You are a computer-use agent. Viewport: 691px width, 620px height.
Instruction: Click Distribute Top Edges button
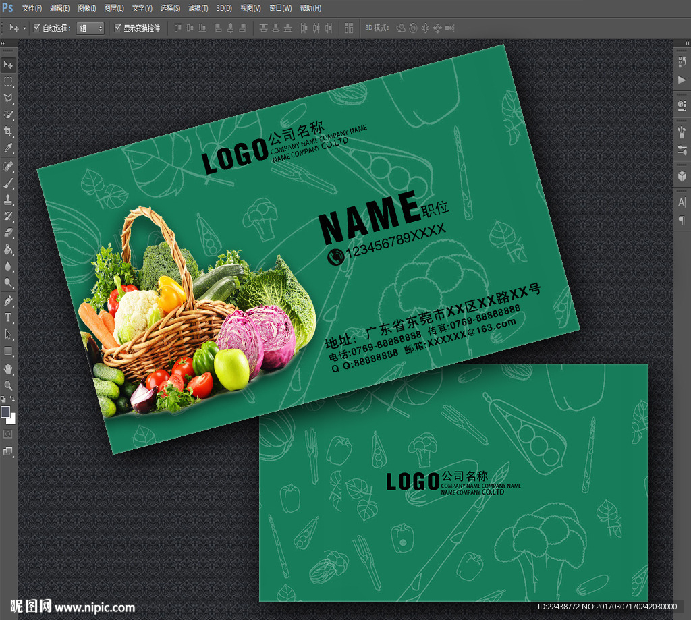pos(263,28)
